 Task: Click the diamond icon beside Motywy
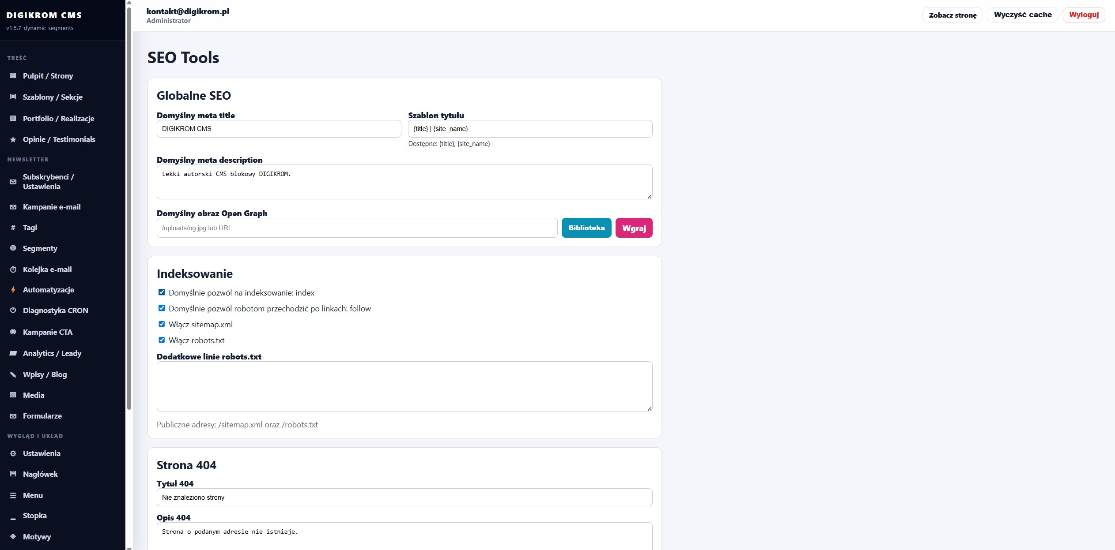[13, 537]
